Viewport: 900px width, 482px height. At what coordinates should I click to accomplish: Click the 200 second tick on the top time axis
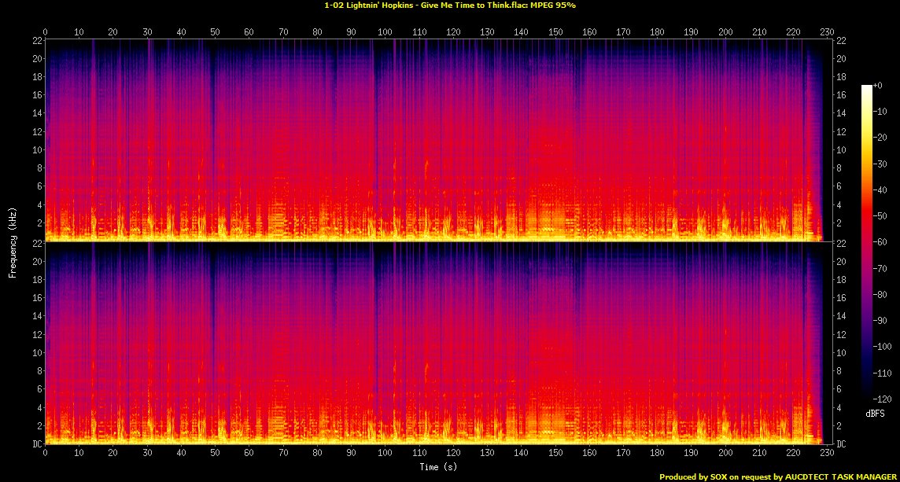tap(725, 32)
